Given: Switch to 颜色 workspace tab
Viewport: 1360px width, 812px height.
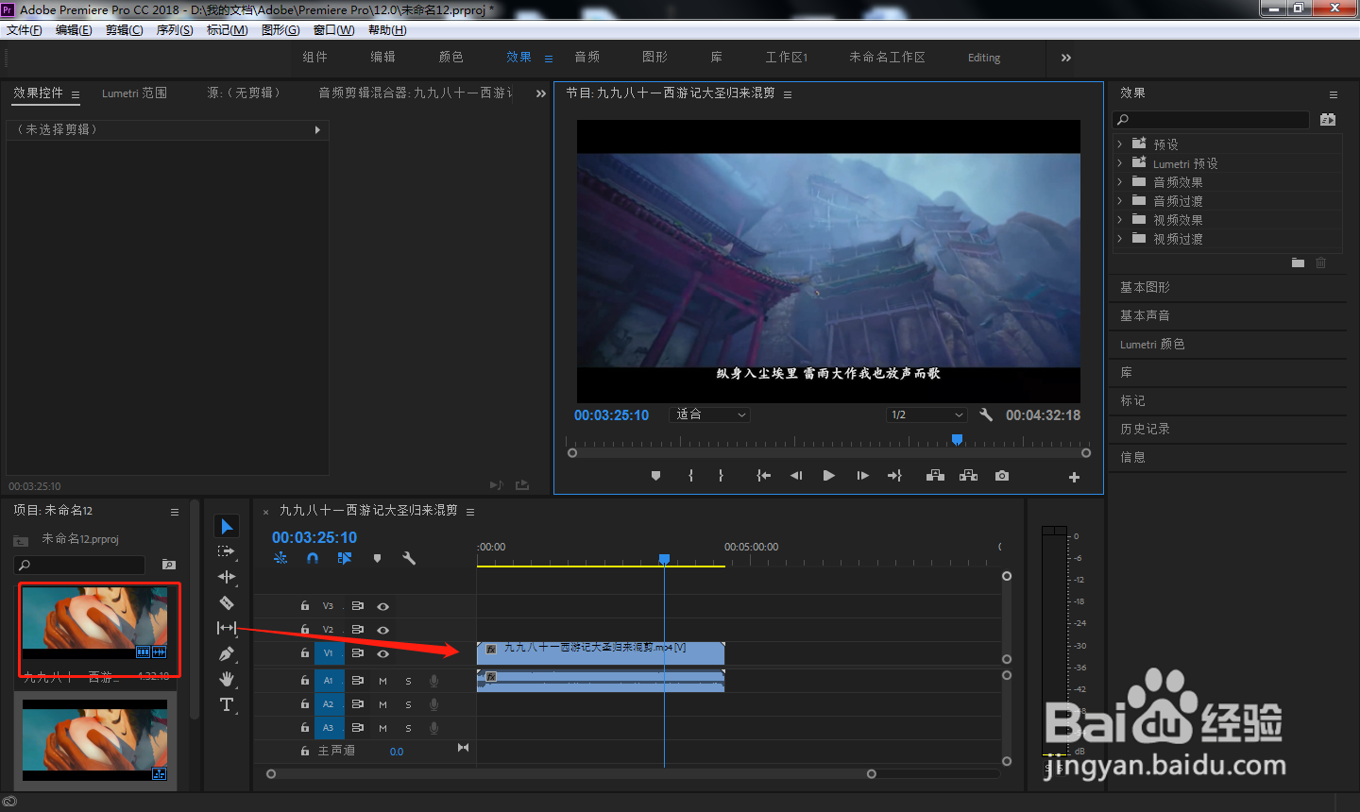Looking at the screenshot, I should click(450, 58).
